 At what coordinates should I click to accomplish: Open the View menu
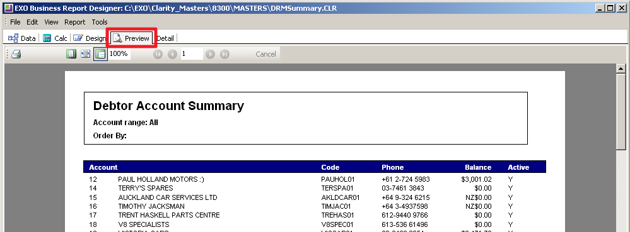(52, 22)
